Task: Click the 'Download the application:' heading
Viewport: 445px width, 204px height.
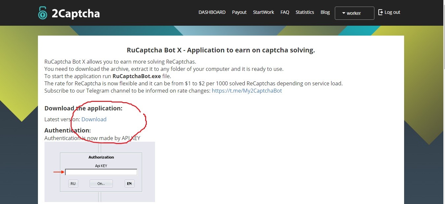Action: tap(83, 108)
